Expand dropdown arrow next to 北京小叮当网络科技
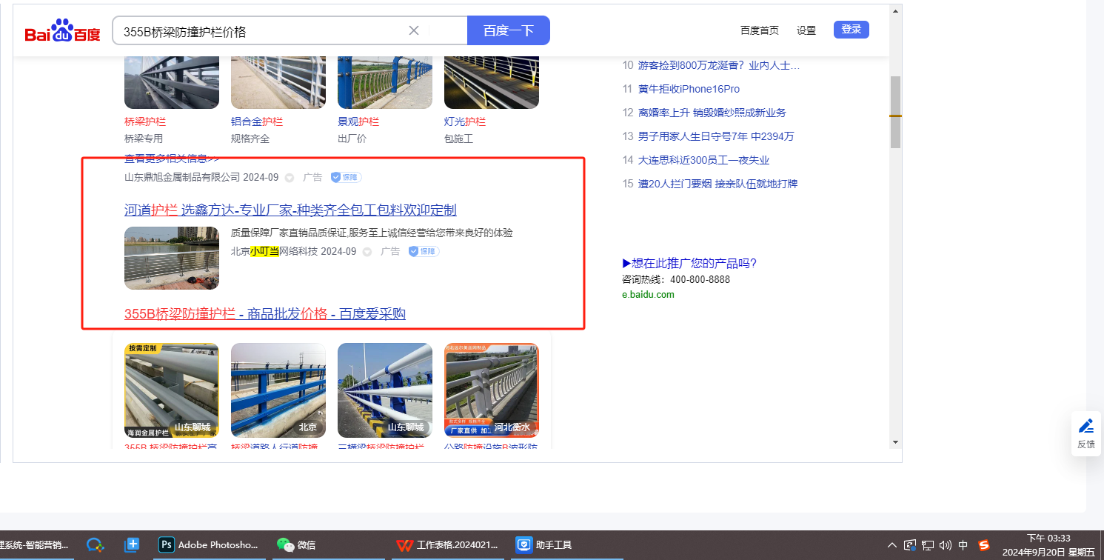 coord(367,252)
